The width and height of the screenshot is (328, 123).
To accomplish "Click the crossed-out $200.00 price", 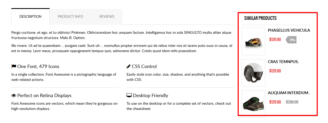I will 292,102.
